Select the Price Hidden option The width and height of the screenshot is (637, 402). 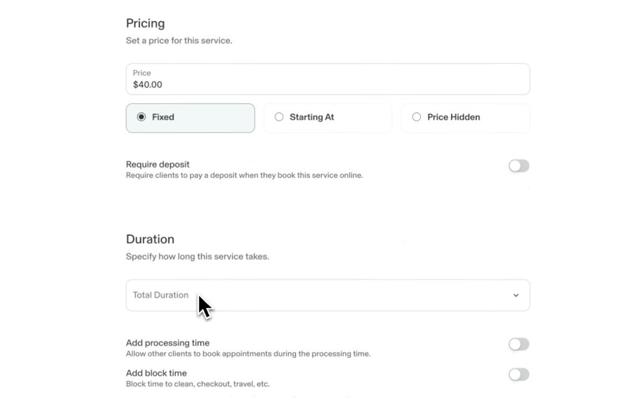[465, 118]
